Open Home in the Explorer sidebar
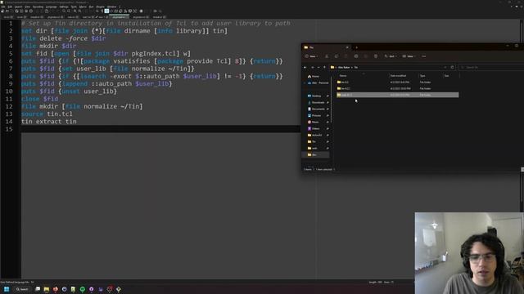This screenshot has width=524, height=294. click(313, 76)
